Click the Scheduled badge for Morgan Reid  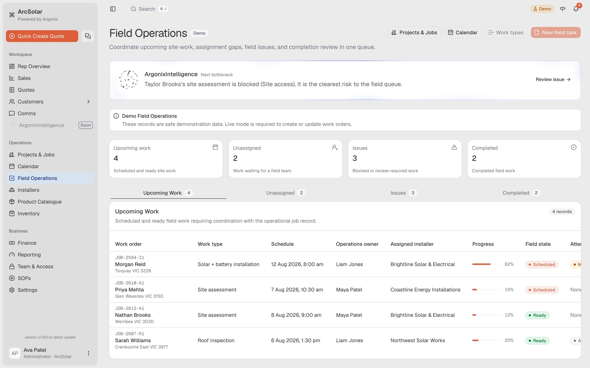point(542,264)
